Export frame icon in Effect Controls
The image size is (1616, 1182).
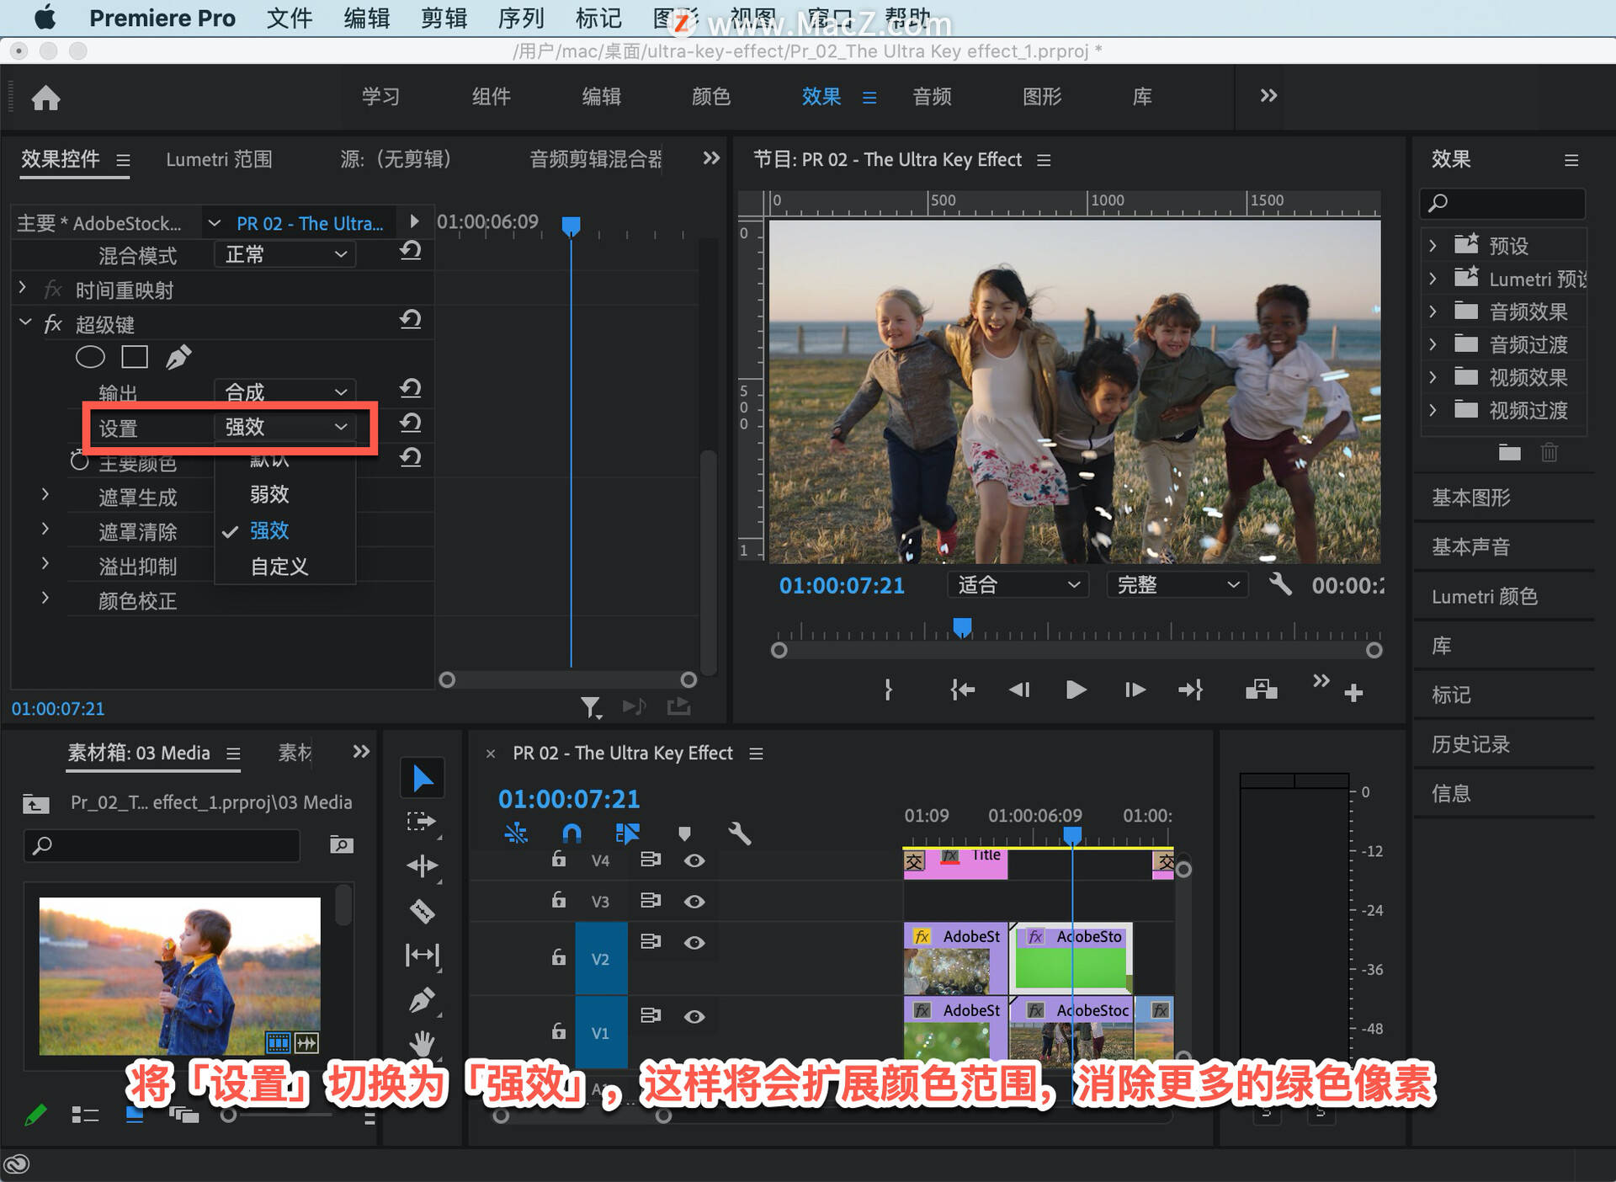pyautogui.click(x=678, y=706)
